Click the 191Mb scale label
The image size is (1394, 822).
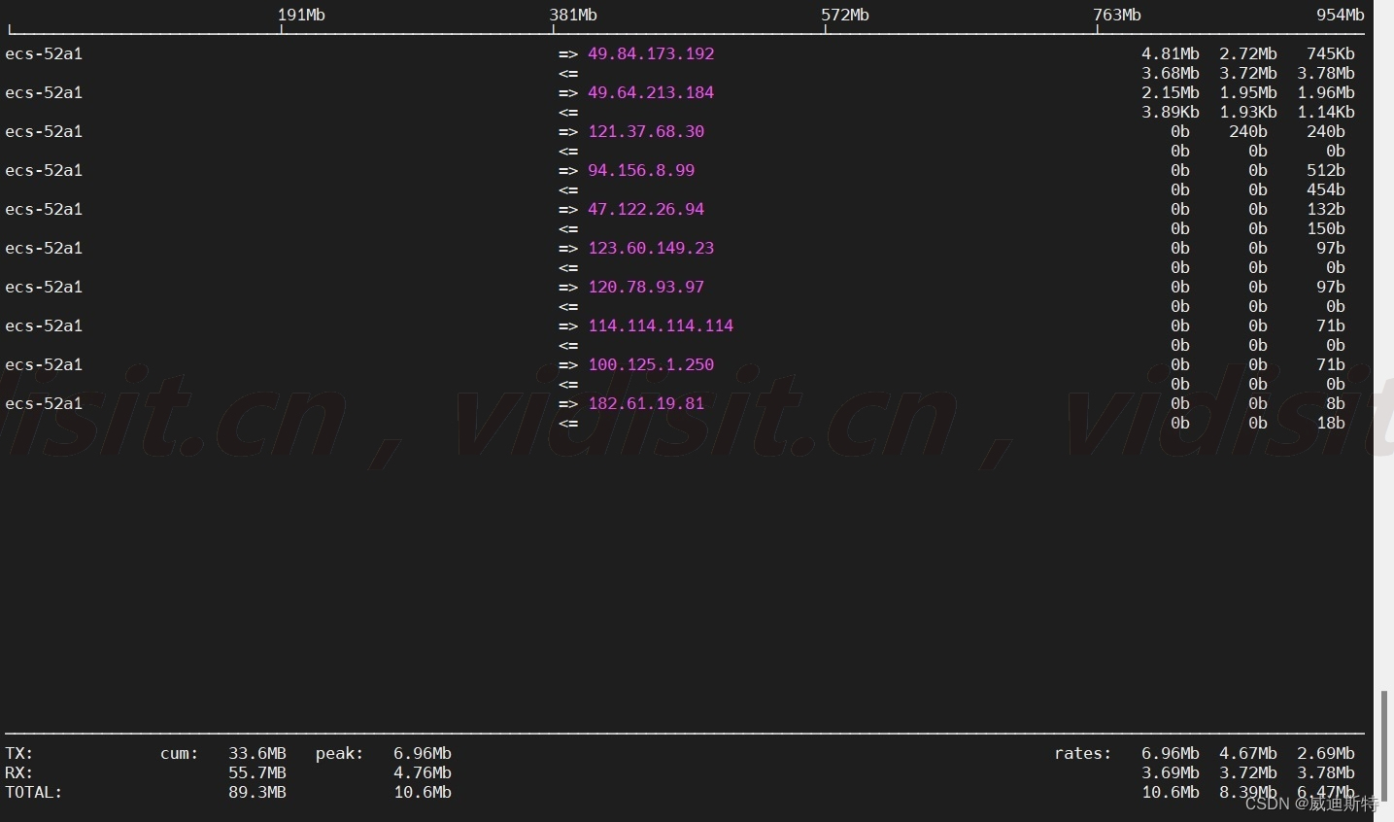[x=301, y=15]
